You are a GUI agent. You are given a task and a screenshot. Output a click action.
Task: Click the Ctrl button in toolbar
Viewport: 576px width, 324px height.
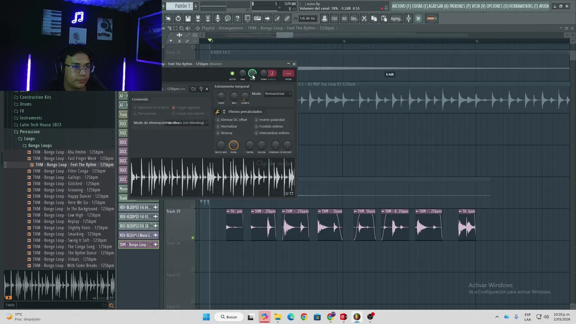(334, 18)
